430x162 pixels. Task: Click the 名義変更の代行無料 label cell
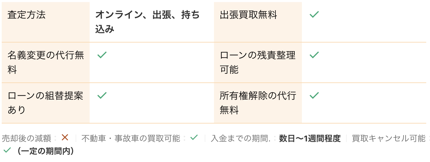point(45,62)
